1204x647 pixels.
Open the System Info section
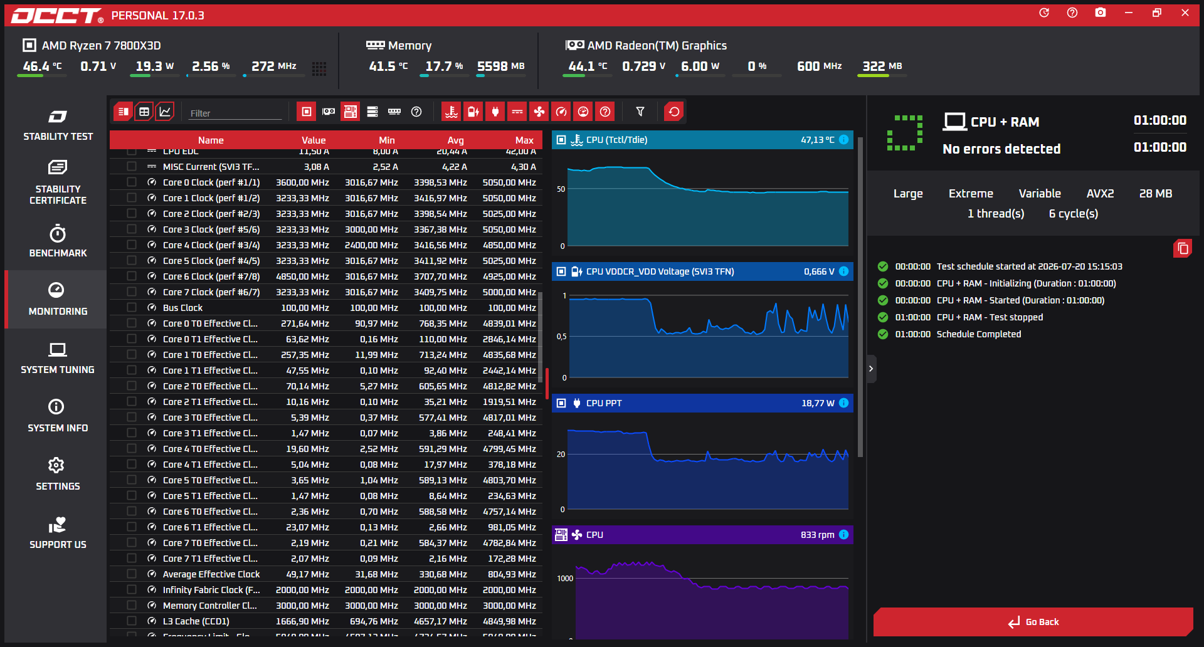tap(58, 416)
